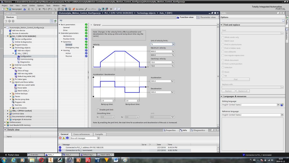Open the Unit of velocity limits dropdown

pyautogui.click(x=173, y=44)
